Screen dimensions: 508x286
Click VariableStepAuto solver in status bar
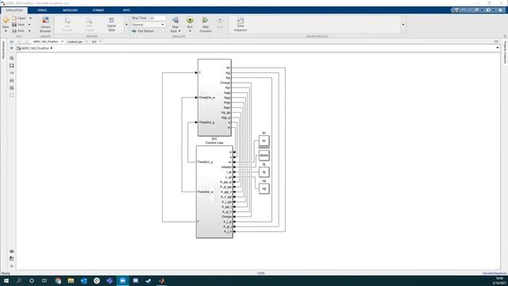[x=495, y=273]
